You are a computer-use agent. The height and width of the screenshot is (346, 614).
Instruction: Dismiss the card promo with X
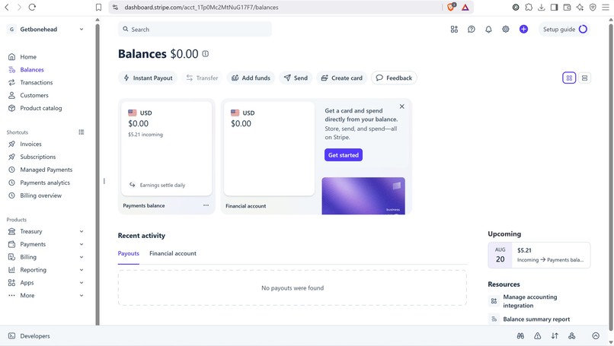pos(401,106)
